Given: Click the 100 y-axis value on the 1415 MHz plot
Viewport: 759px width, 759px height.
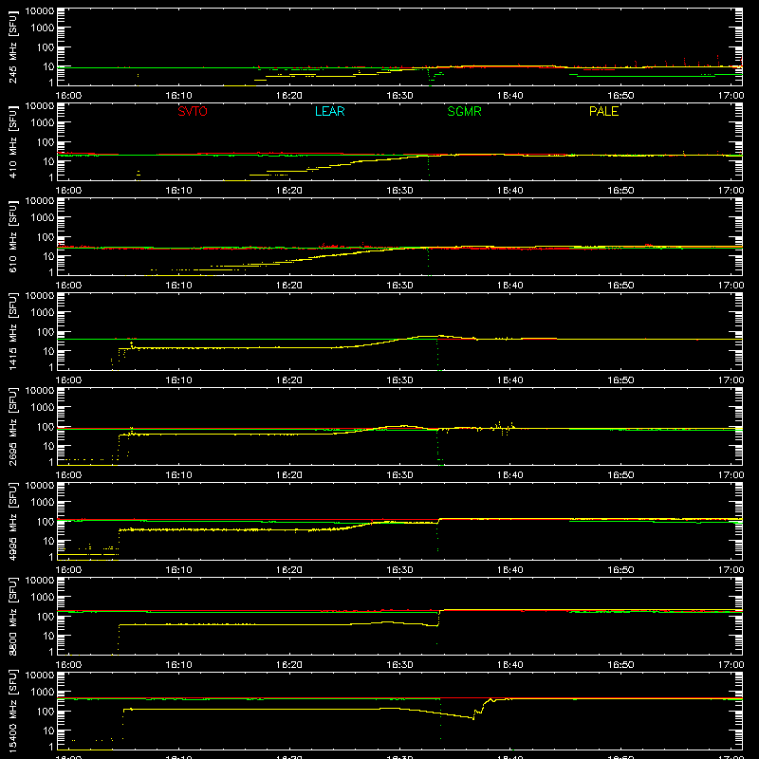Looking at the screenshot, I should 46,332.
